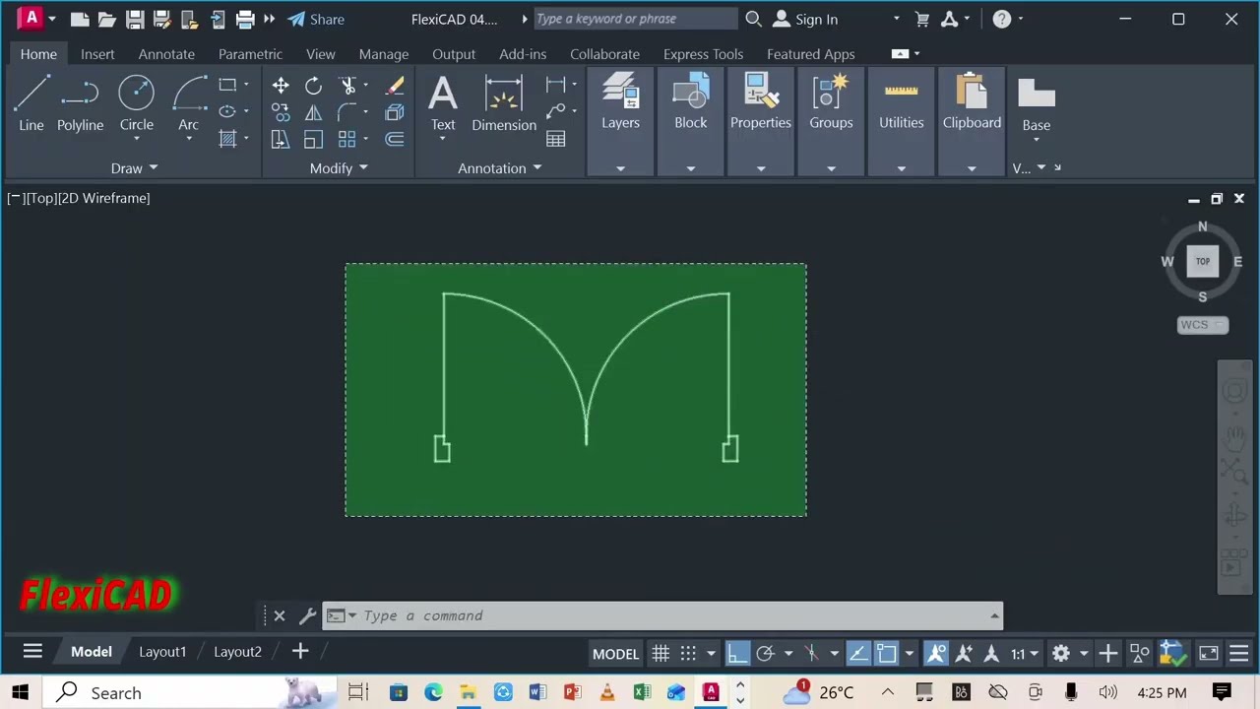Switch to the View ribbon tab
Viewport: 1260px width, 709px height.
(x=320, y=54)
